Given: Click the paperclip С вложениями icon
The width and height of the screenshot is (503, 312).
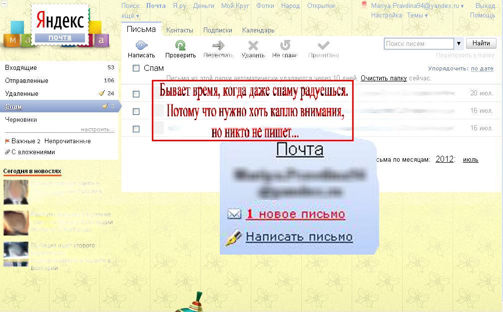Looking at the screenshot, I should (x=7, y=152).
